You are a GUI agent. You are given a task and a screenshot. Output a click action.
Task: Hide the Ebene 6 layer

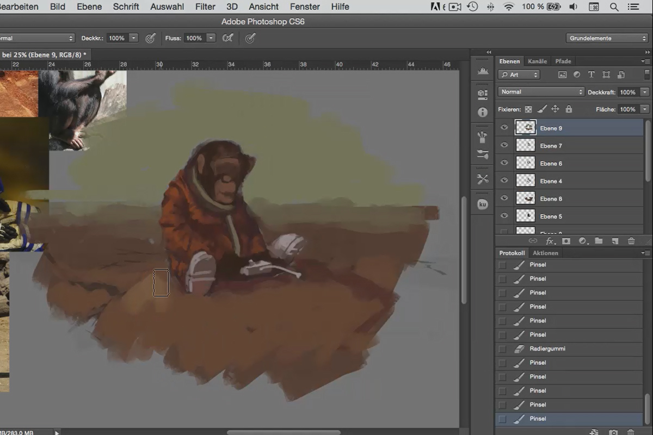pos(504,164)
